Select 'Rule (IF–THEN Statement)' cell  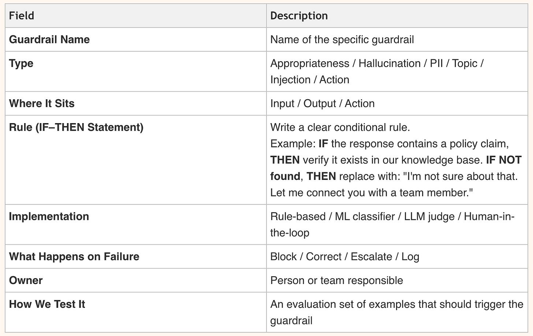point(76,127)
